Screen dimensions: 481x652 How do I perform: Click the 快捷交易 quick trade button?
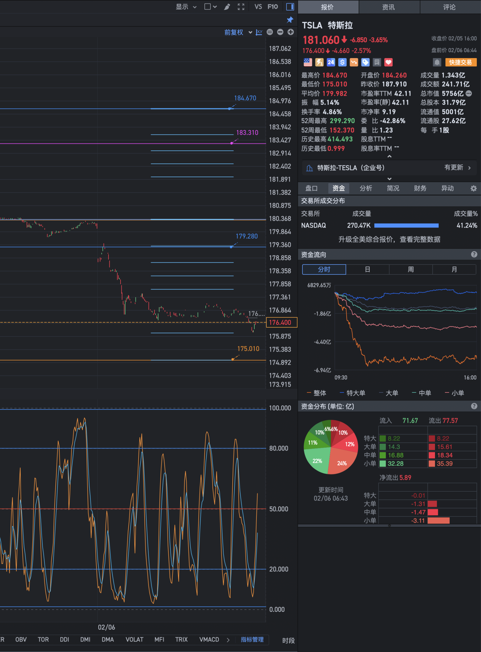point(460,62)
